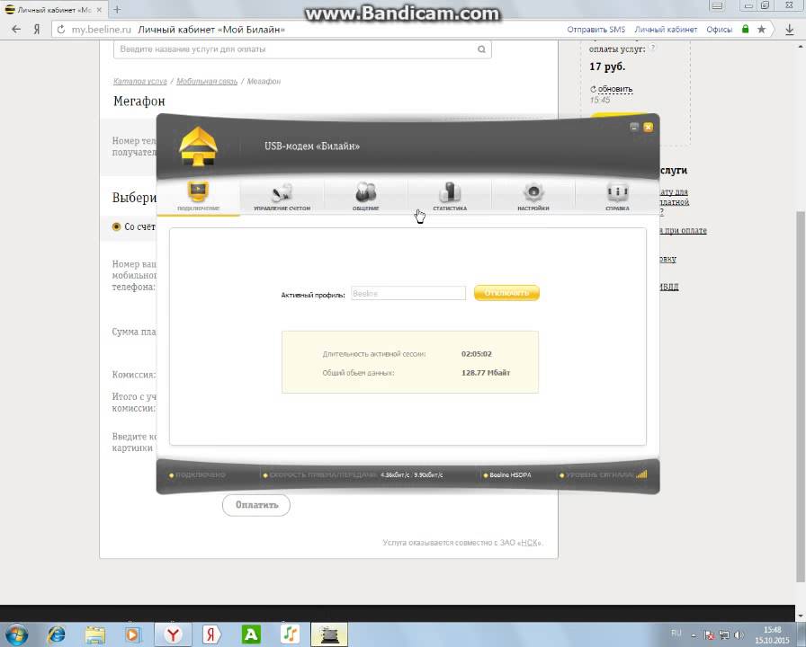
Task: Open the Личный кабинет quick link
Action: (666, 30)
